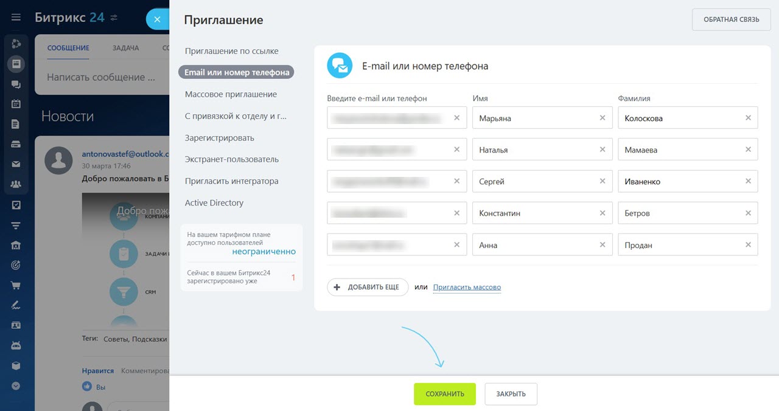Clear the last name field containing Продан
Screen dimensions: 779x411
click(x=748, y=245)
